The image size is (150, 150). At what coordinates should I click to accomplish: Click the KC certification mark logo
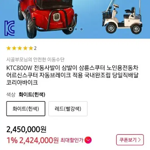click(9, 28)
